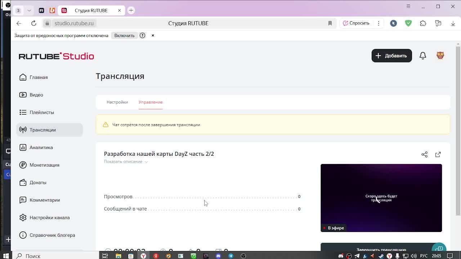
Task: Switch to the pinned RUTUBE tab
Action: [x=41, y=10]
